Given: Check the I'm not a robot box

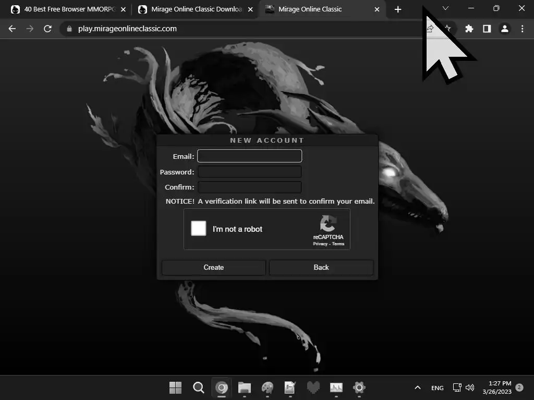Looking at the screenshot, I should click(x=199, y=228).
